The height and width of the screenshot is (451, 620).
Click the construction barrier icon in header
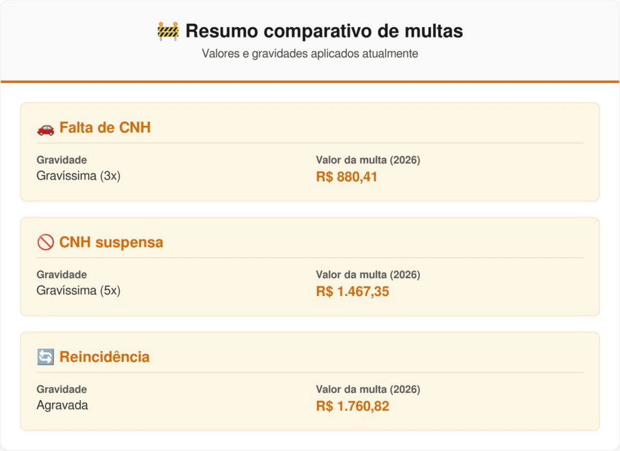click(168, 31)
